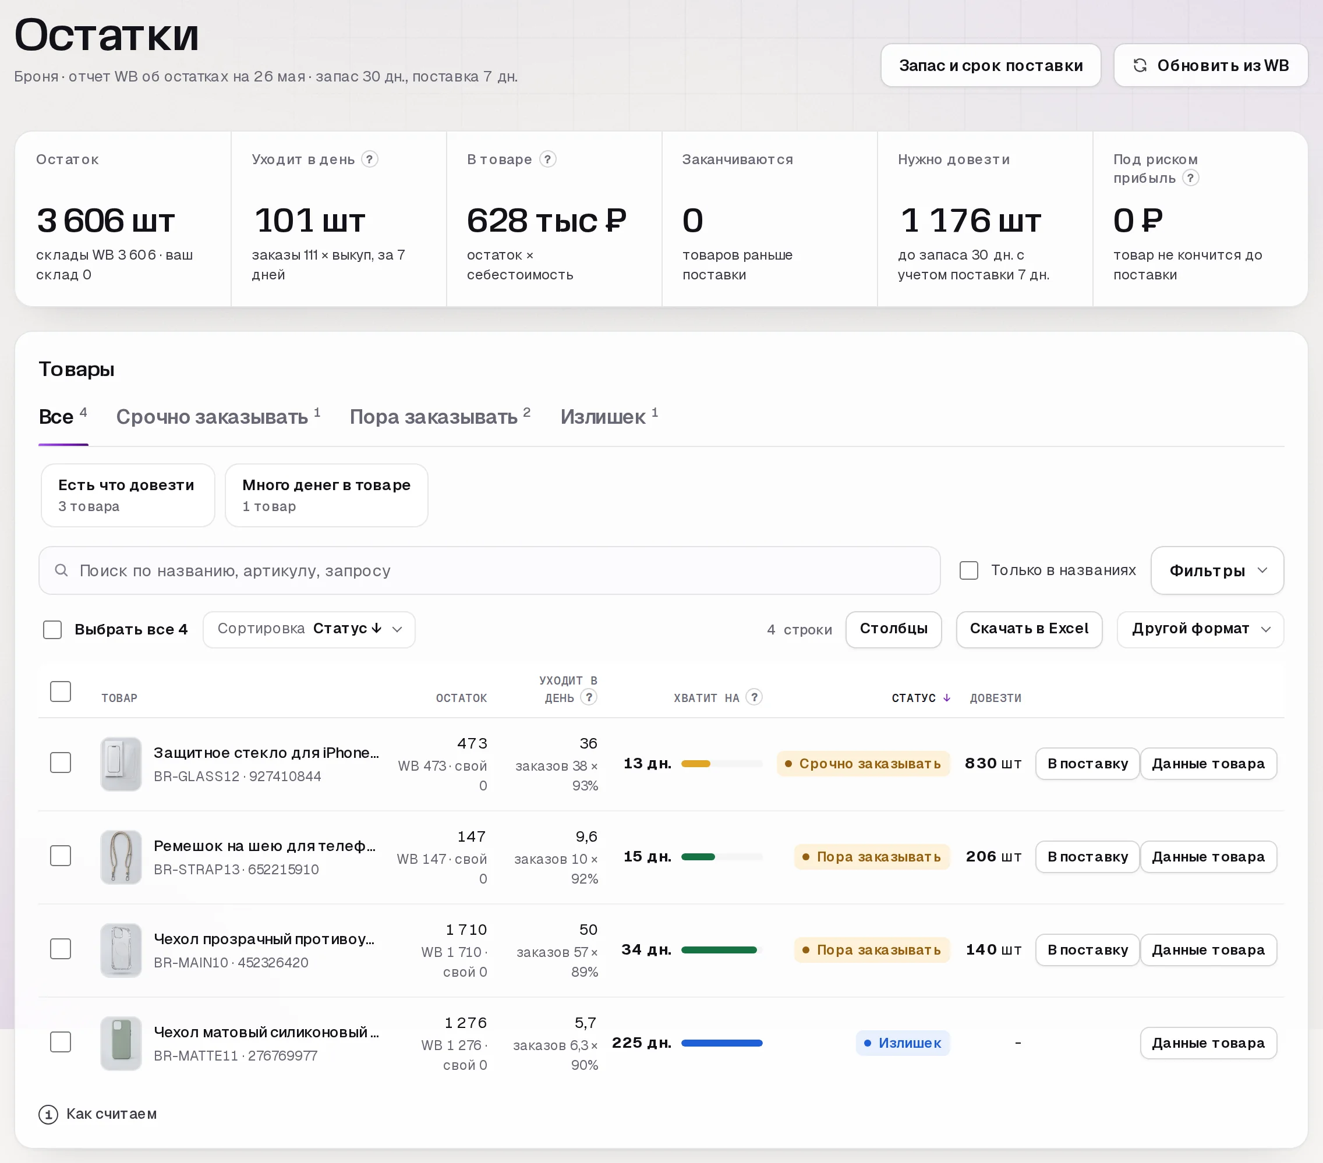
Task: Open thumbnail of Защитное стекло для iPhone
Action: coord(121,764)
